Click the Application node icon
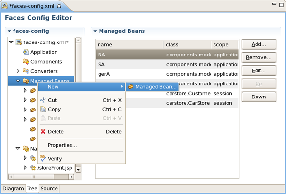This screenshot has height=194, width=286. pos(26,52)
